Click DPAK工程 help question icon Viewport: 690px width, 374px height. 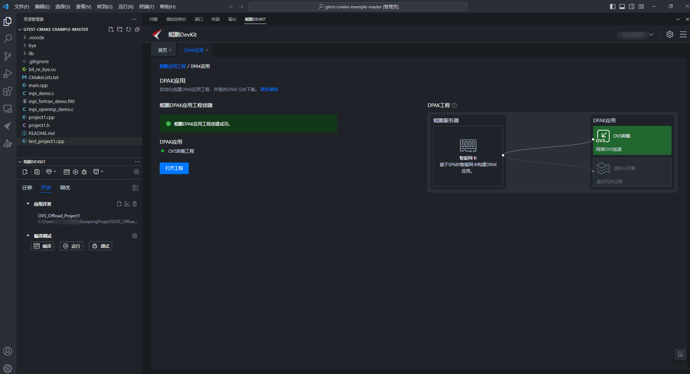[454, 105]
